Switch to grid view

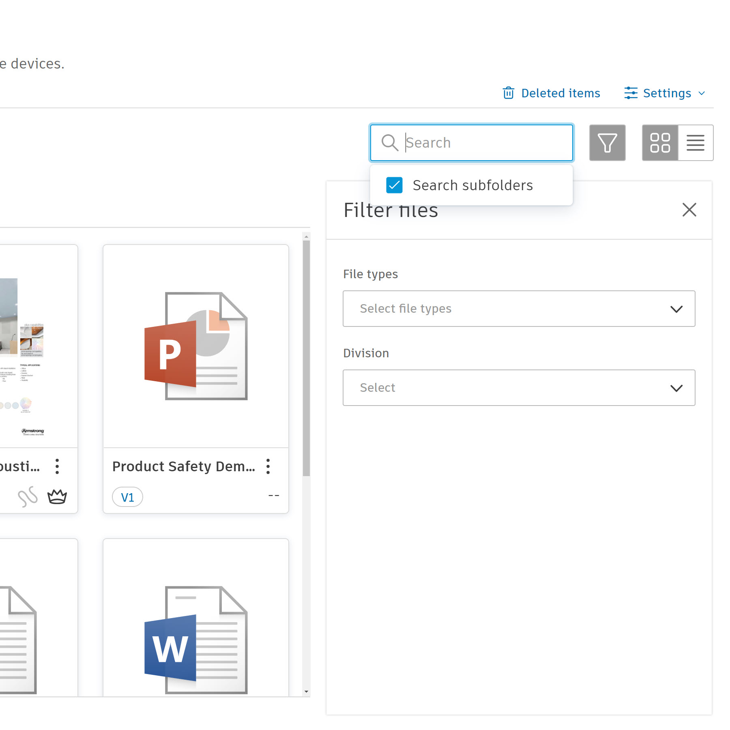click(660, 143)
